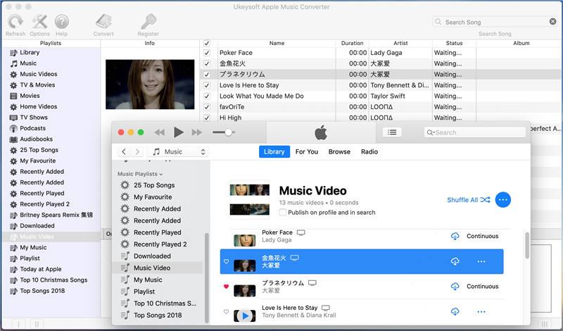Love 金魚花火 via heart icon
The width and height of the screenshot is (563, 331).
point(226,261)
